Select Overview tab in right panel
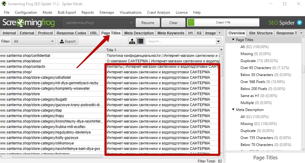This screenshot has height=163, width=305. pyautogui.click(x=237, y=33)
